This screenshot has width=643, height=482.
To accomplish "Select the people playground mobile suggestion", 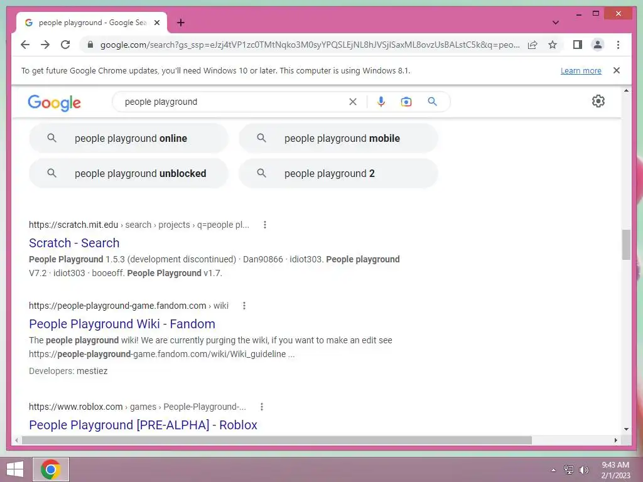I will (338, 139).
